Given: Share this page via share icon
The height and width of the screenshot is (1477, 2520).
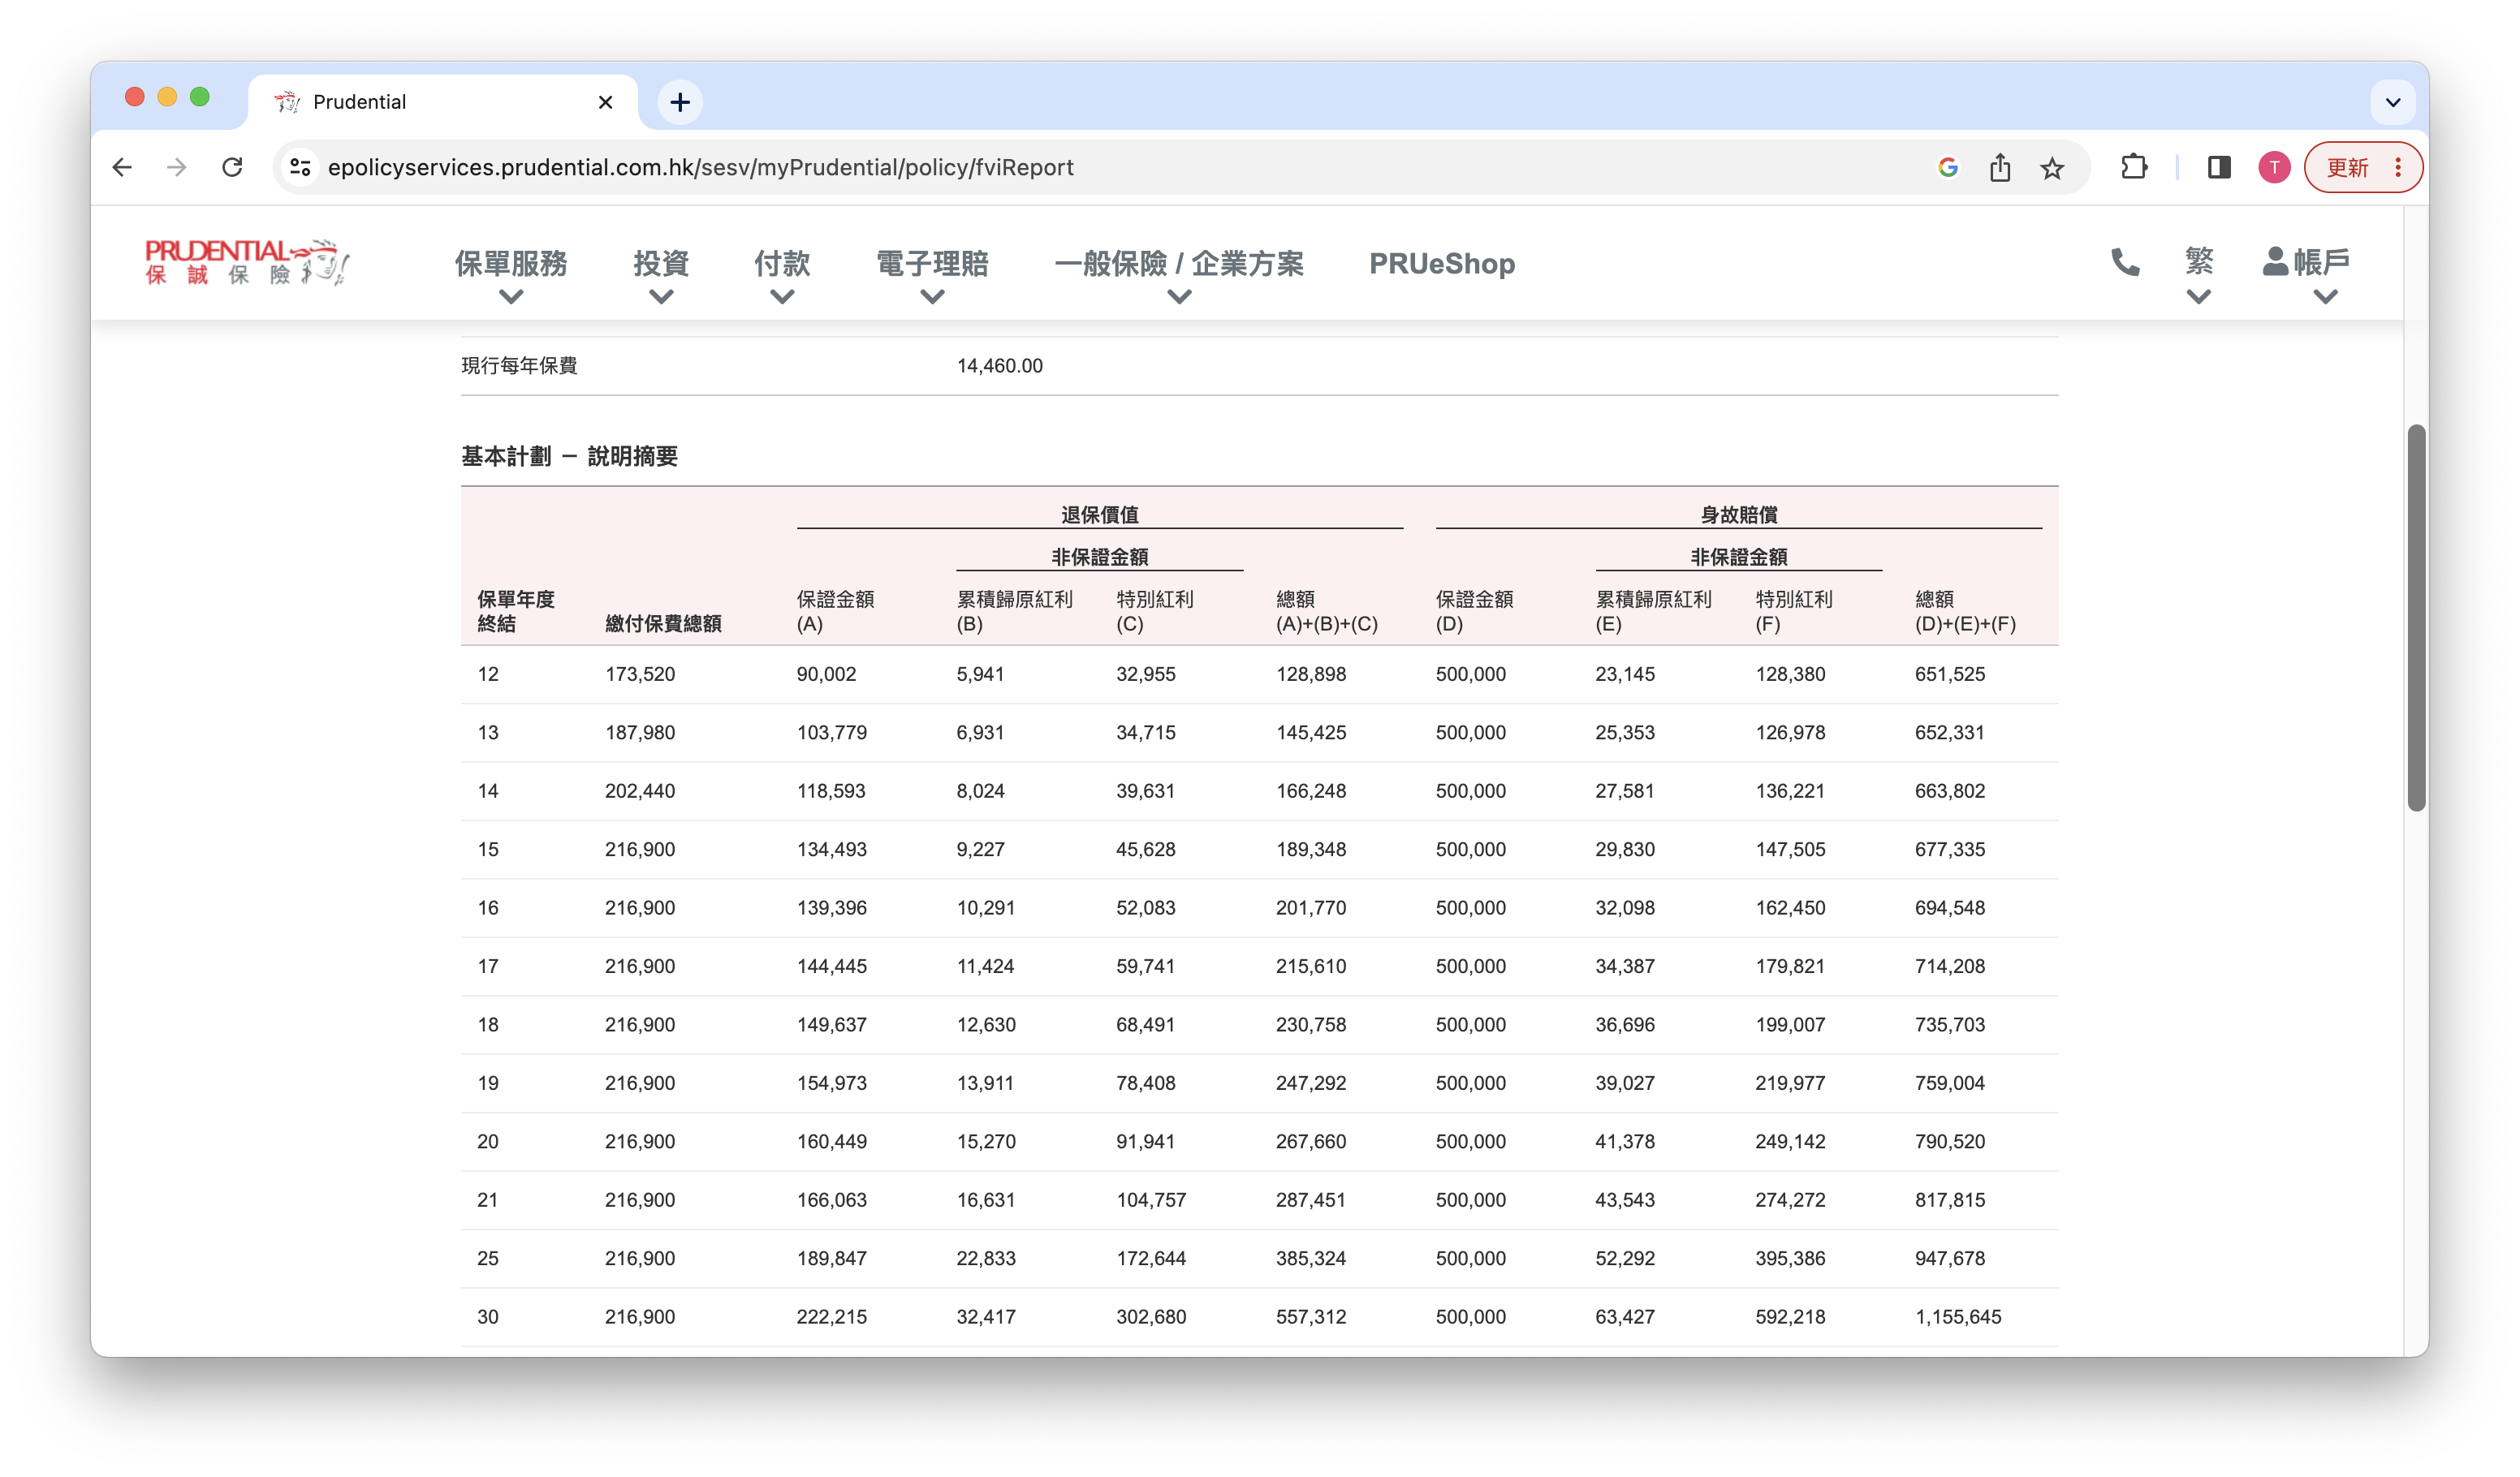Looking at the screenshot, I should (2000, 167).
